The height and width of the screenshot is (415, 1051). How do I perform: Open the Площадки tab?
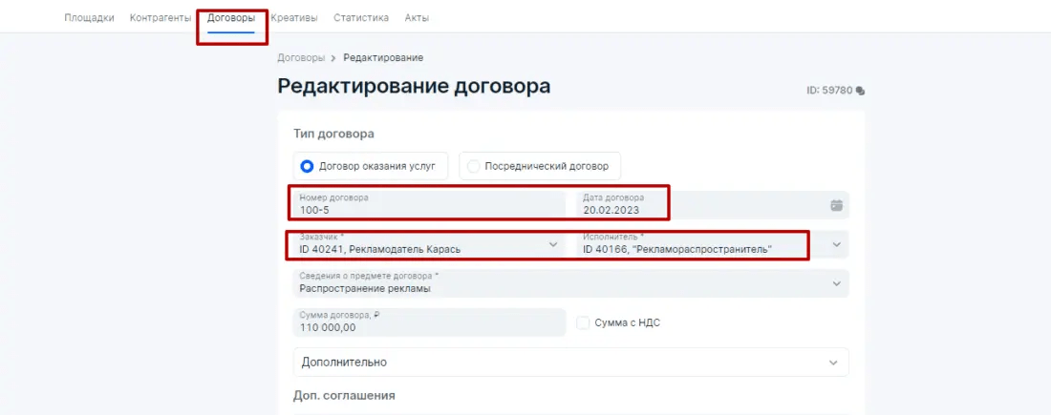click(x=89, y=18)
